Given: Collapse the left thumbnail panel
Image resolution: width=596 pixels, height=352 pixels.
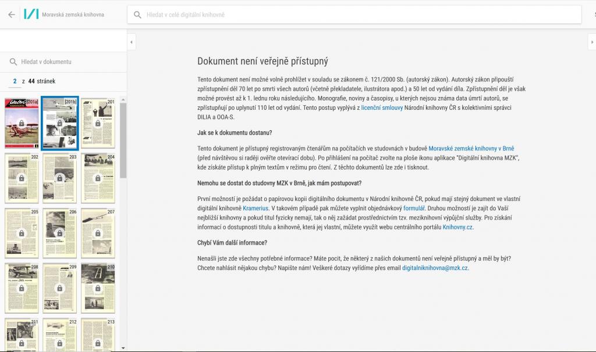Looking at the screenshot, I should [131, 42].
